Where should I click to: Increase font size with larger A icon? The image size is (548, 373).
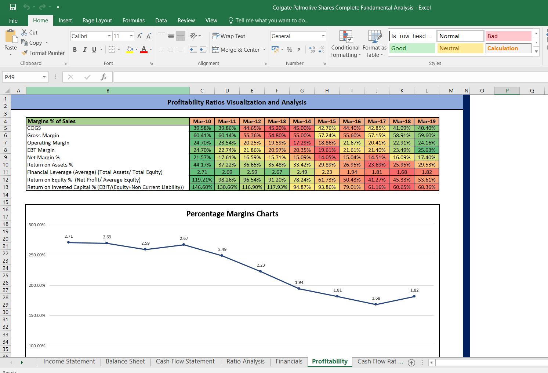[139, 36]
